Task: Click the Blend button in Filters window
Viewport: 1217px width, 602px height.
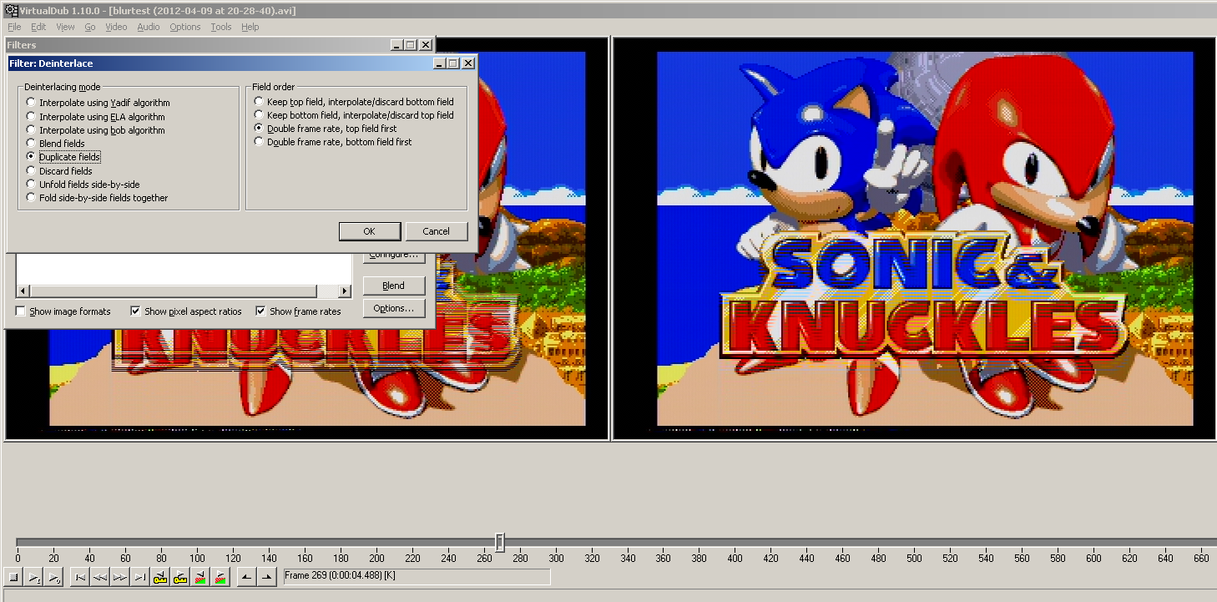Action: (394, 286)
